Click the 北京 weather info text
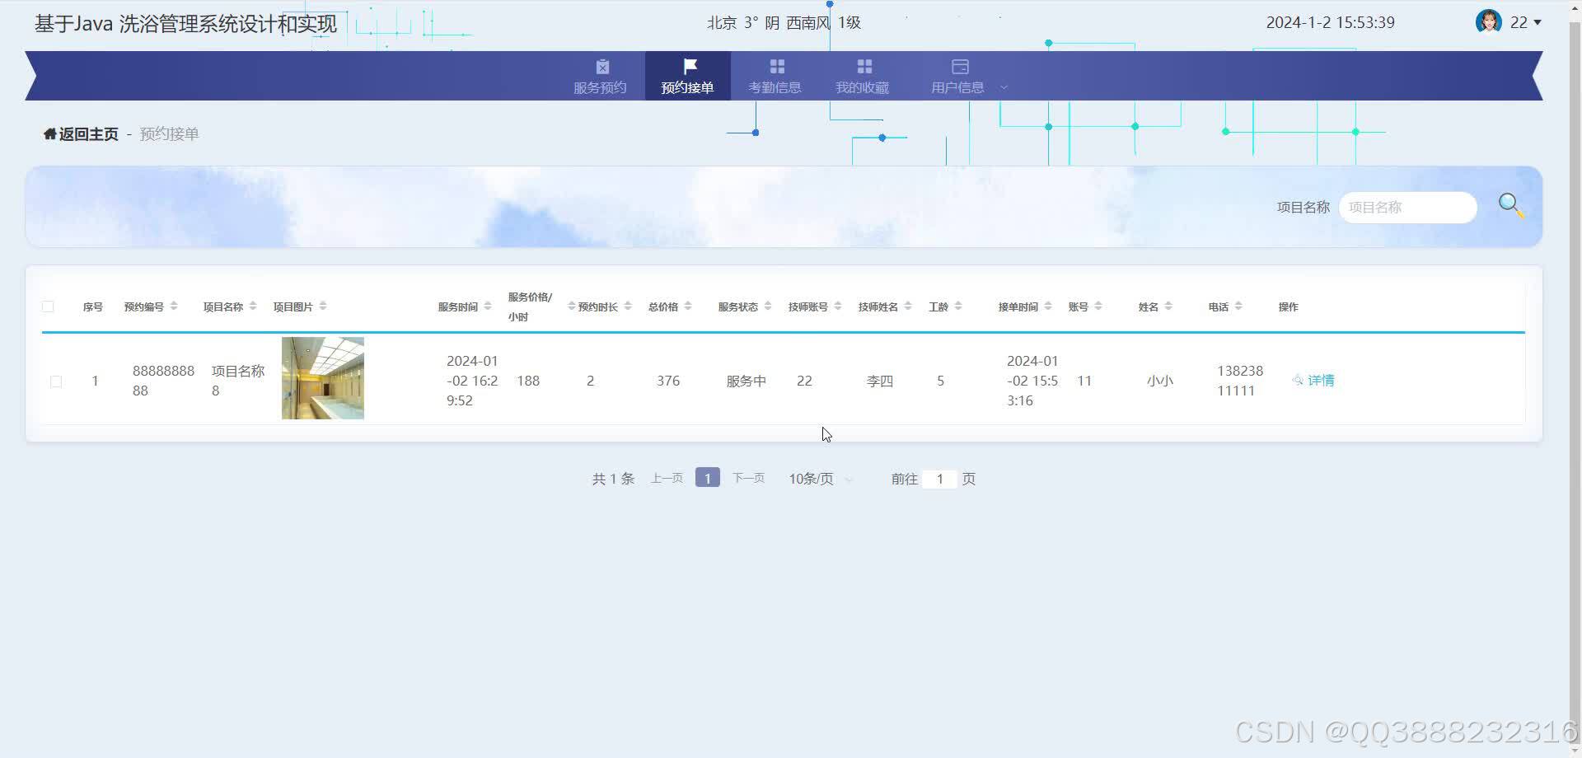Viewport: 1582px width, 758px height. [x=784, y=23]
